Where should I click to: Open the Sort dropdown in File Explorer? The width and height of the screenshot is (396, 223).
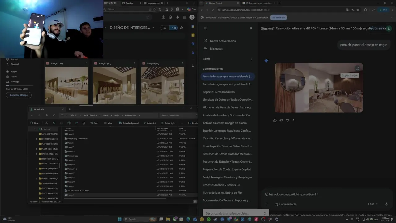(94, 123)
